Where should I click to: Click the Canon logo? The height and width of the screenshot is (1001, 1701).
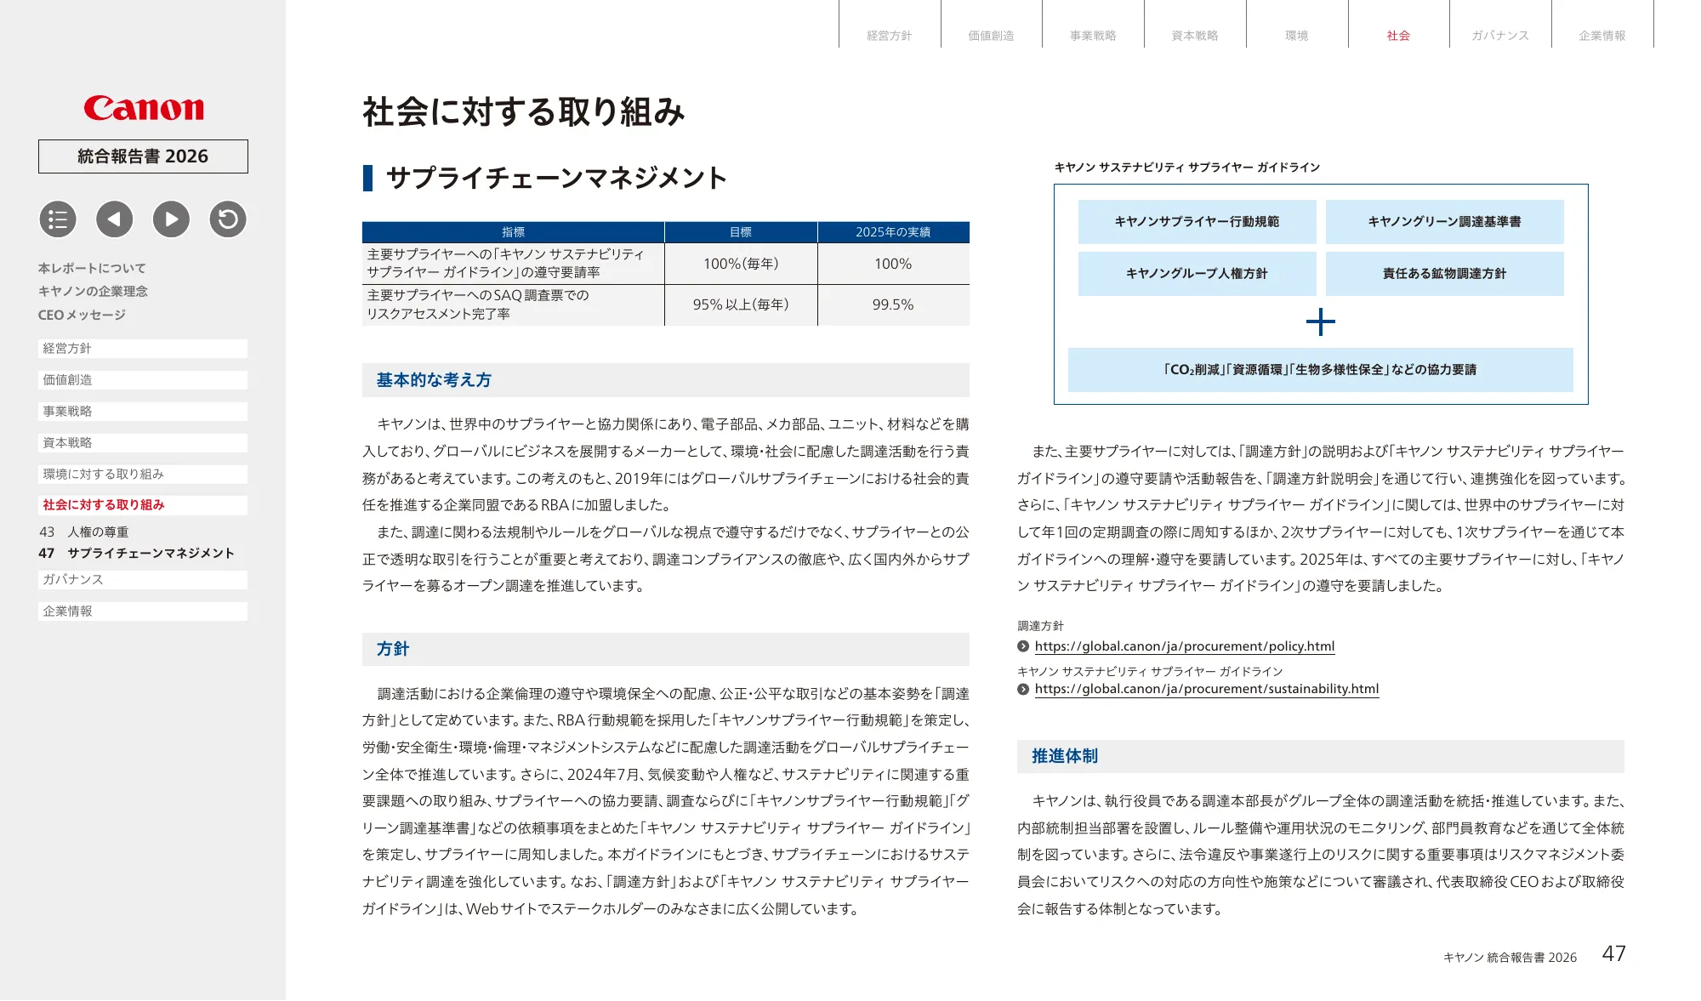[x=144, y=108]
